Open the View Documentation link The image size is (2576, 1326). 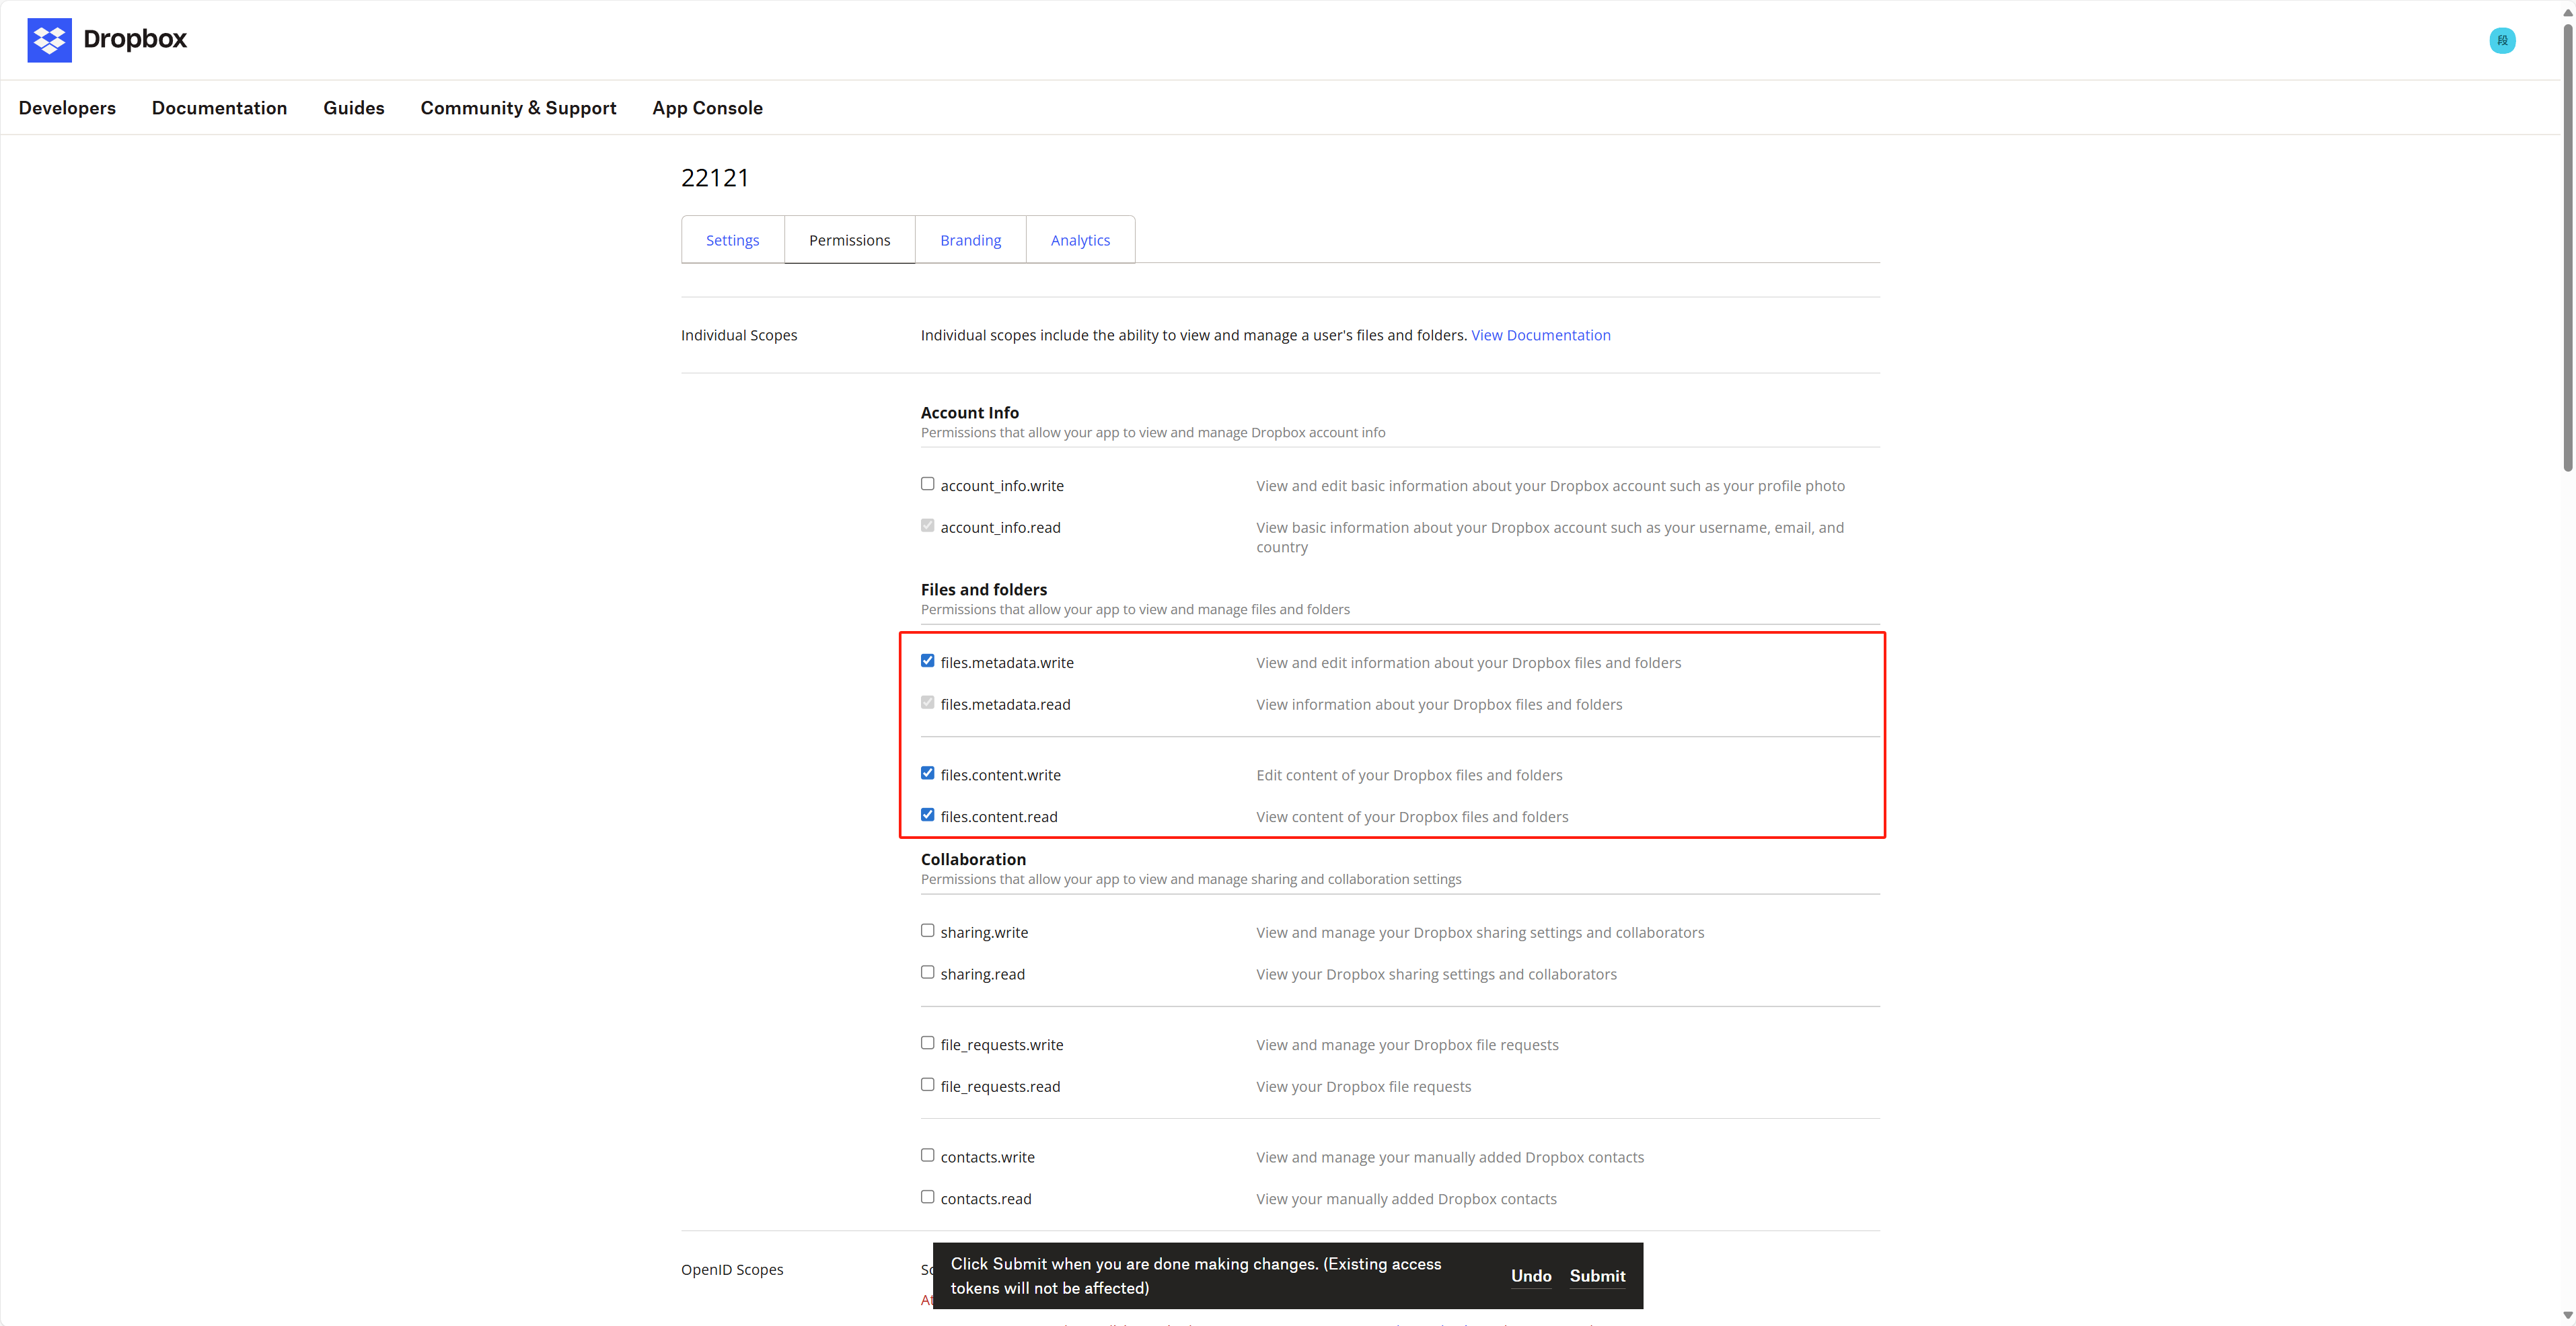tap(1540, 335)
